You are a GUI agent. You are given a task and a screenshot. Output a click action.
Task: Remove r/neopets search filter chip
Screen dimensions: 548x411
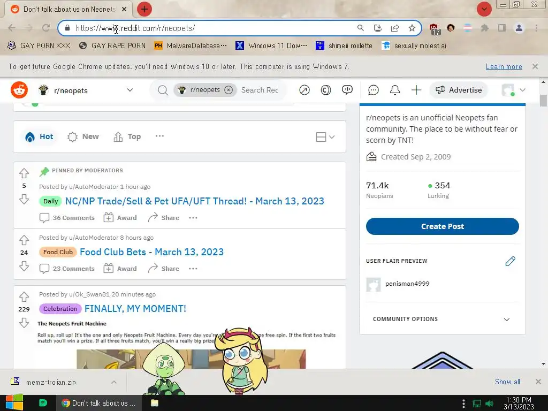(x=229, y=90)
